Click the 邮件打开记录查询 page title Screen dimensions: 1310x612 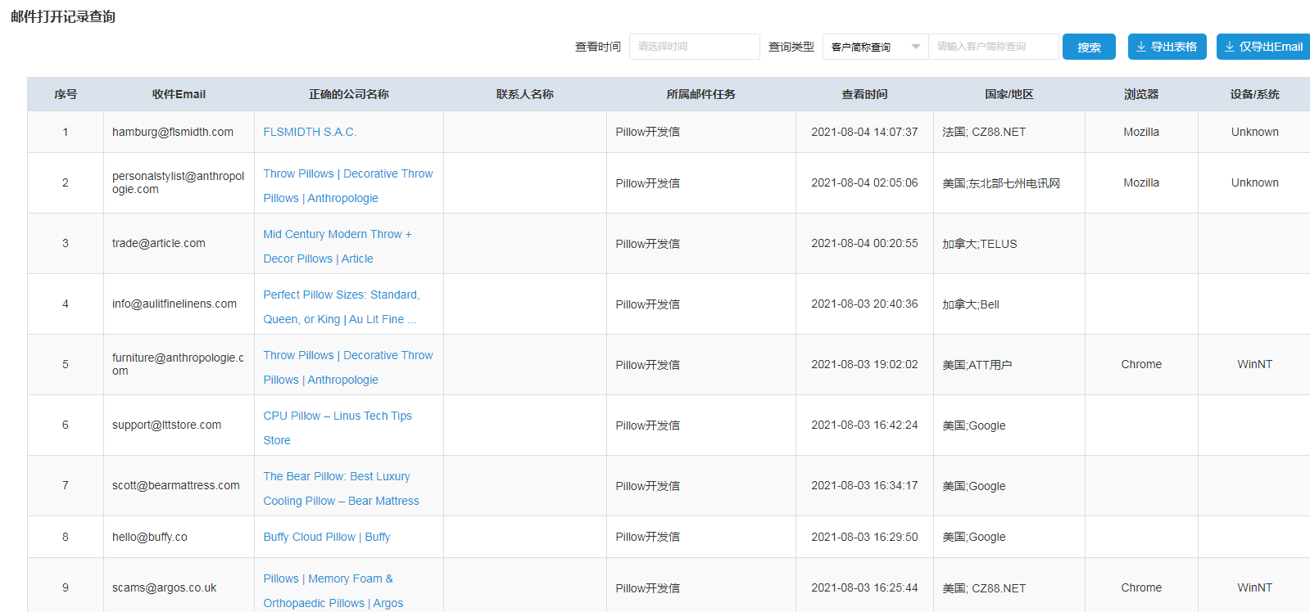pos(63,16)
